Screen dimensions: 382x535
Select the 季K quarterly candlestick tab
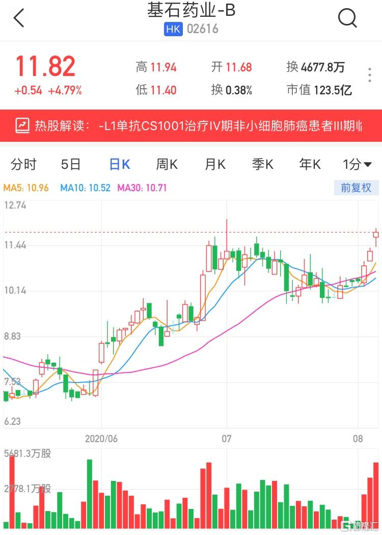coord(262,164)
